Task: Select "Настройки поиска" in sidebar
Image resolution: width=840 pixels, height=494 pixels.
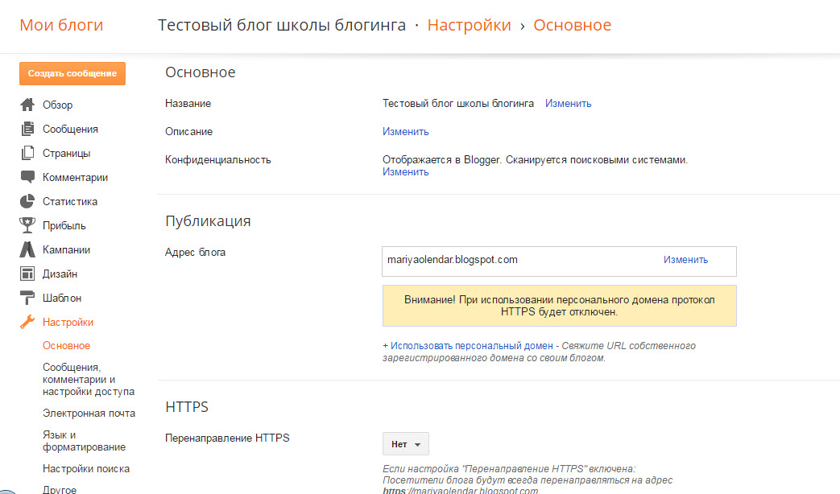Action: [x=86, y=468]
